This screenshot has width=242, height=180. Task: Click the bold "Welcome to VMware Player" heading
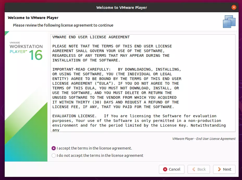[x=33, y=18]
